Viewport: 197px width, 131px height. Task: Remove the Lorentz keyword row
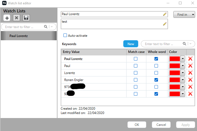190,73
